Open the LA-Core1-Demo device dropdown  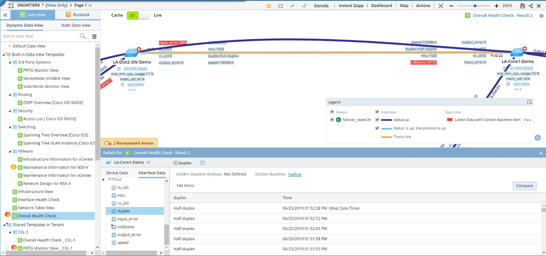click(x=149, y=162)
